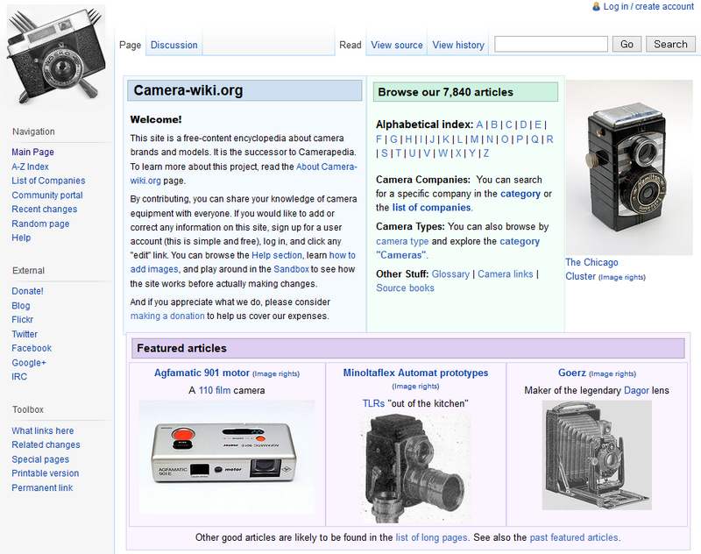Open Minoltaflex Automat prototypes article
The image size is (701, 554).
point(415,373)
